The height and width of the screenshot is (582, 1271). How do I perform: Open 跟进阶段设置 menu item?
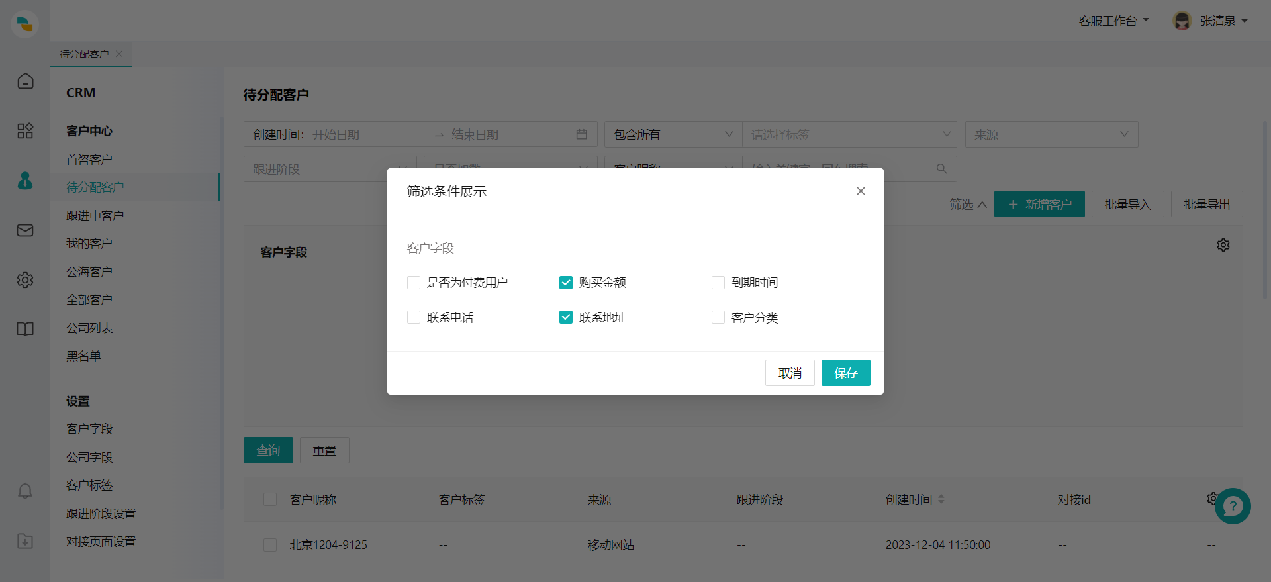[101, 513]
